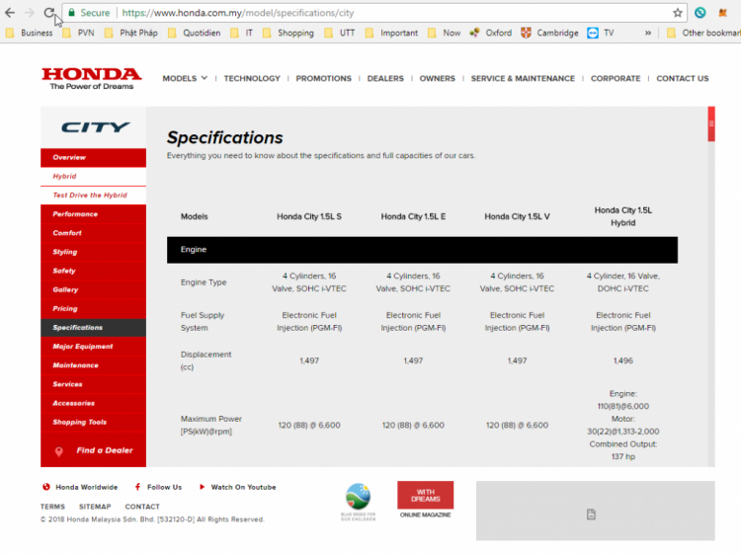Open the Phật Pháp bookmark folder

coord(130,33)
